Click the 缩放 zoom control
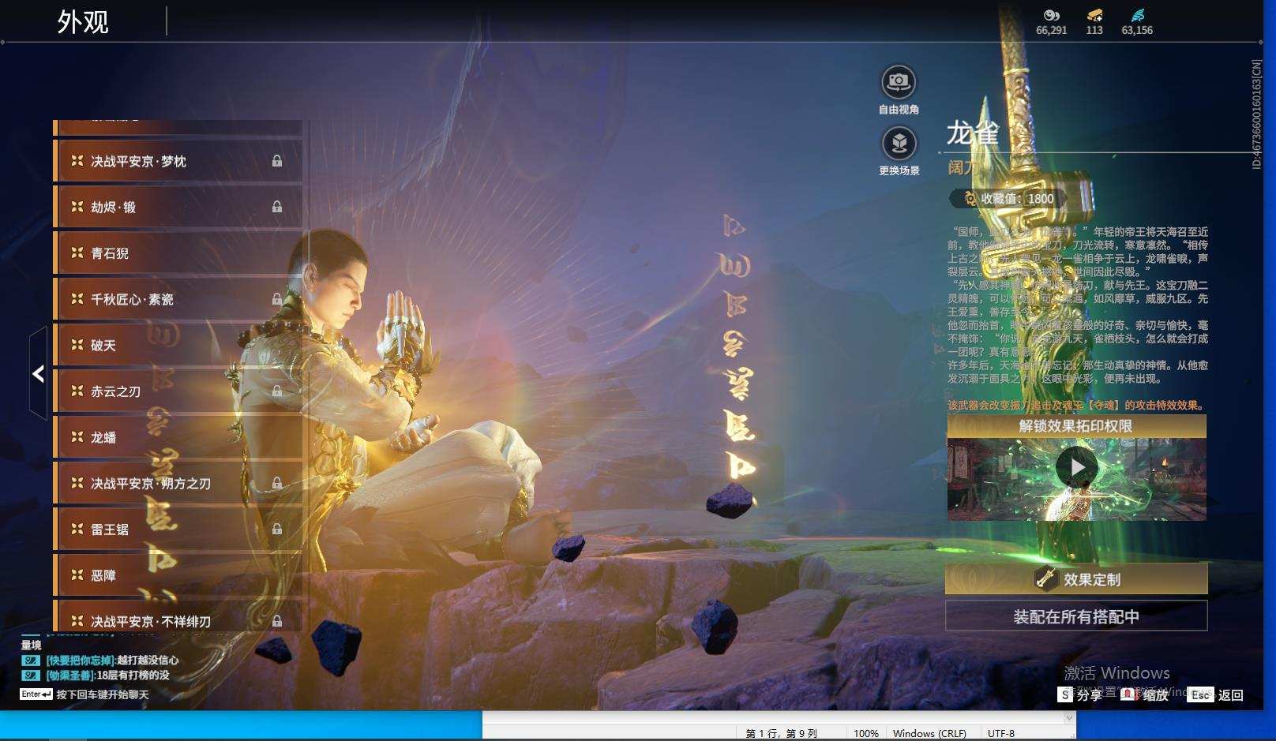 (1146, 694)
